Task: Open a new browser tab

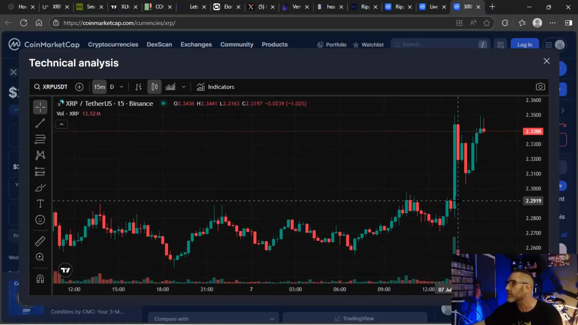Action: pyautogui.click(x=492, y=7)
